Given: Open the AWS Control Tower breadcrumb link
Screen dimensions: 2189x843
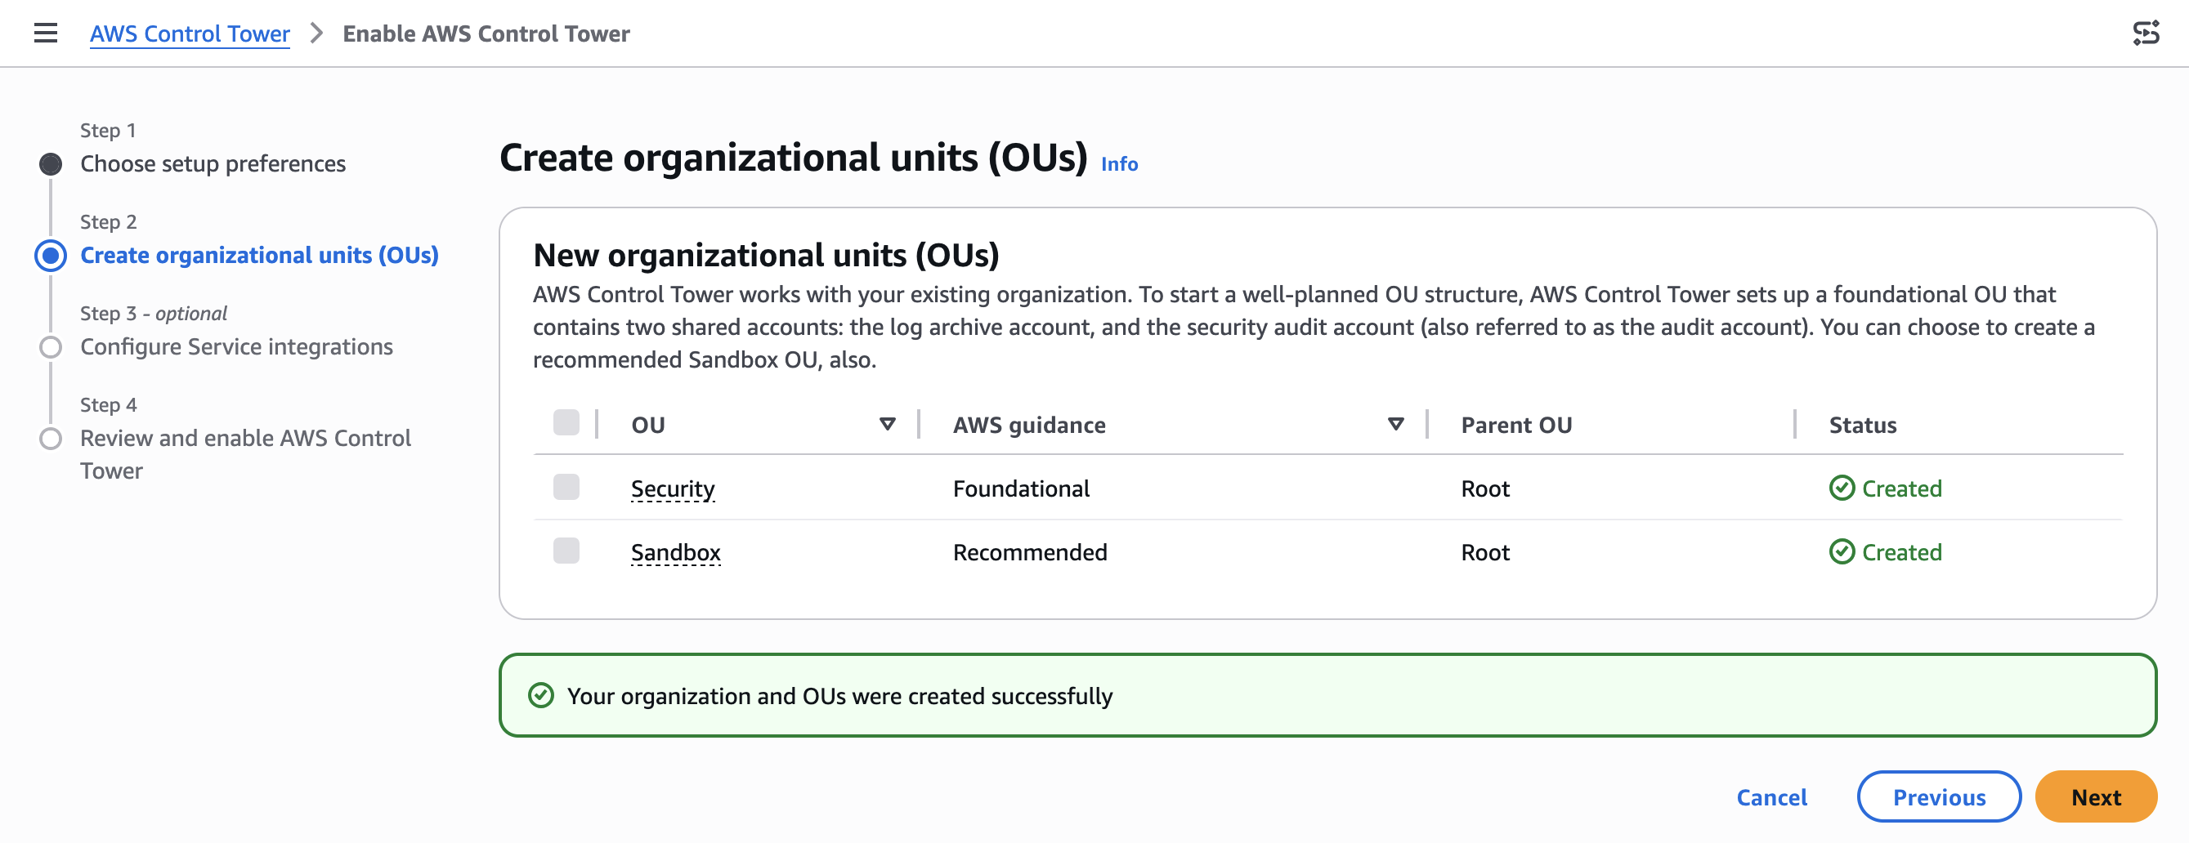Looking at the screenshot, I should 190,33.
